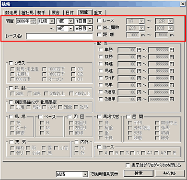The height and width of the screenshot is (180, 187).
Task: Enable the 馬場 group checkbox
Action: point(11,117)
